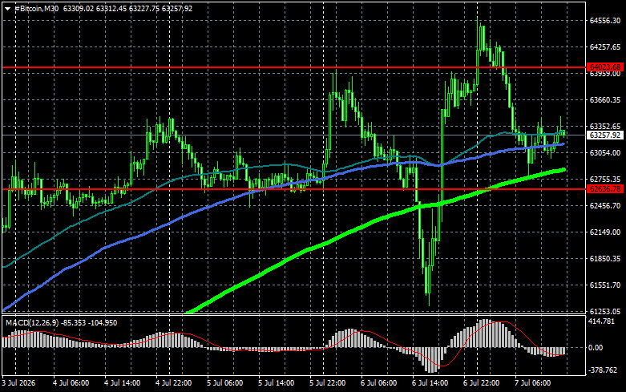626x392 pixels.
Task: Click the 6 Jul 14:00 time marker
Action: [430, 383]
